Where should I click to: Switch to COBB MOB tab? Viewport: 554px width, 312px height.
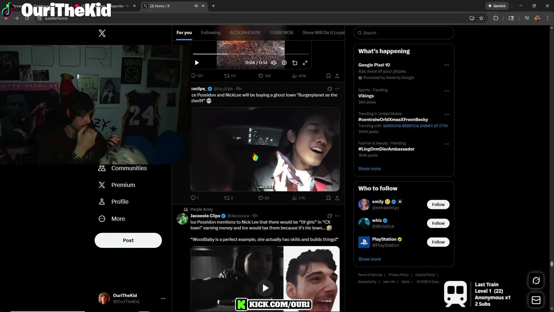[282, 33]
